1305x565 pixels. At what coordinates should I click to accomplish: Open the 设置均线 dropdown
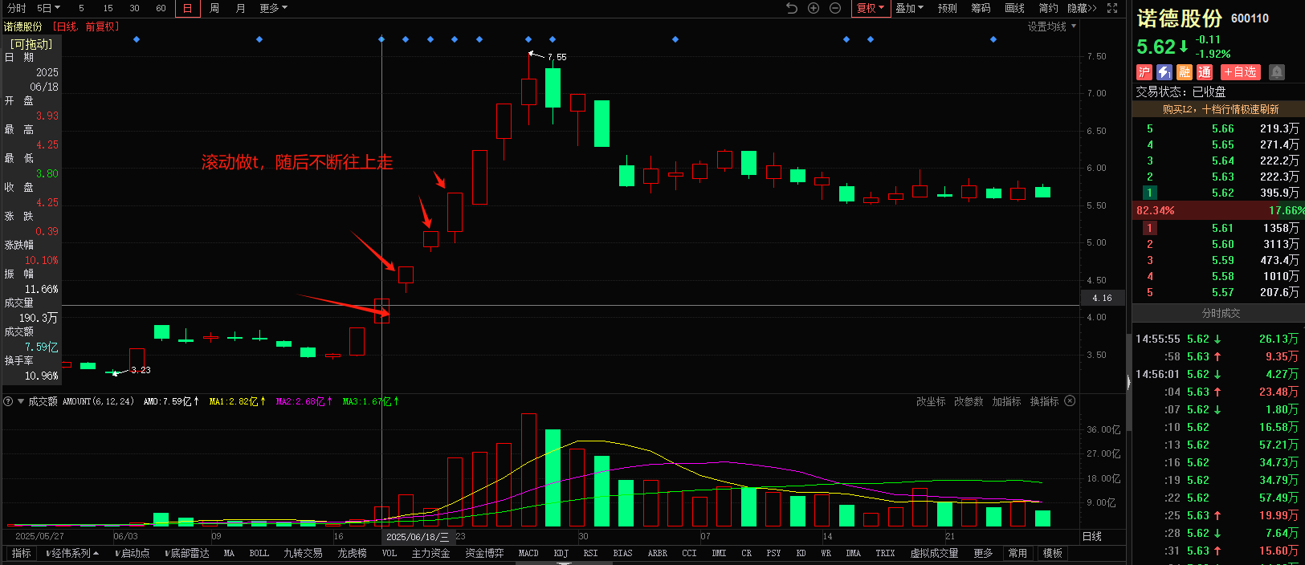tap(1051, 26)
